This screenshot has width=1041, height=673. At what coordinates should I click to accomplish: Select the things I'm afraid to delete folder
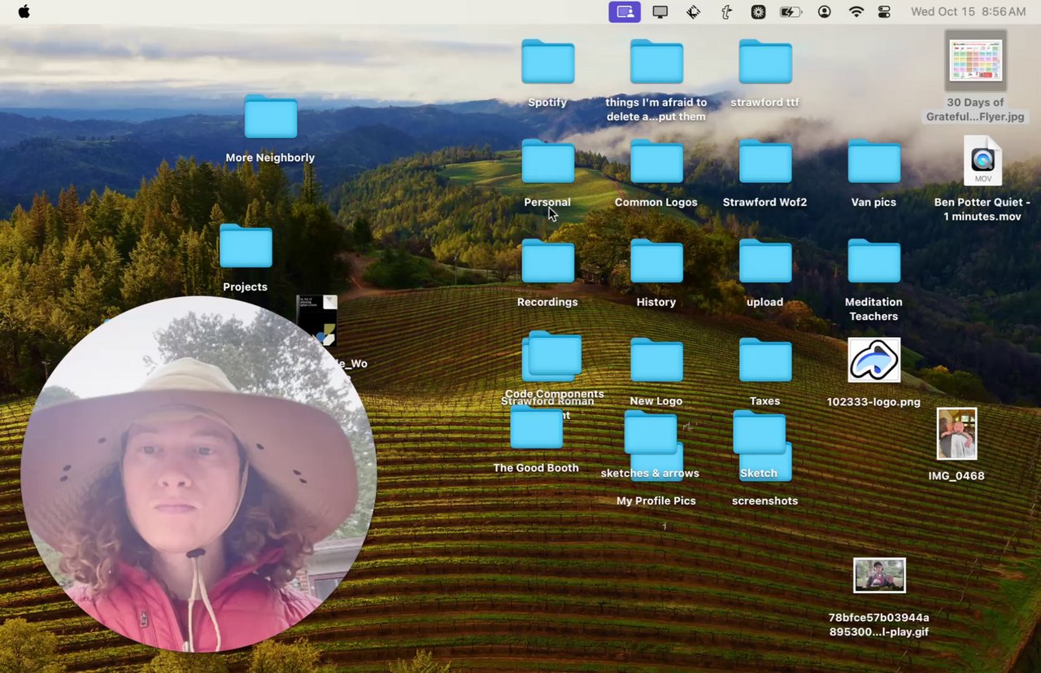click(x=656, y=62)
